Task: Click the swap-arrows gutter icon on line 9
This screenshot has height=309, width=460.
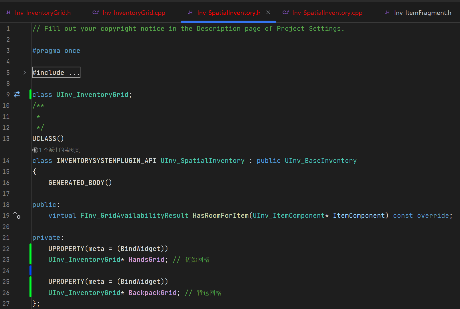Action: pyautogui.click(x=17, y=94)
